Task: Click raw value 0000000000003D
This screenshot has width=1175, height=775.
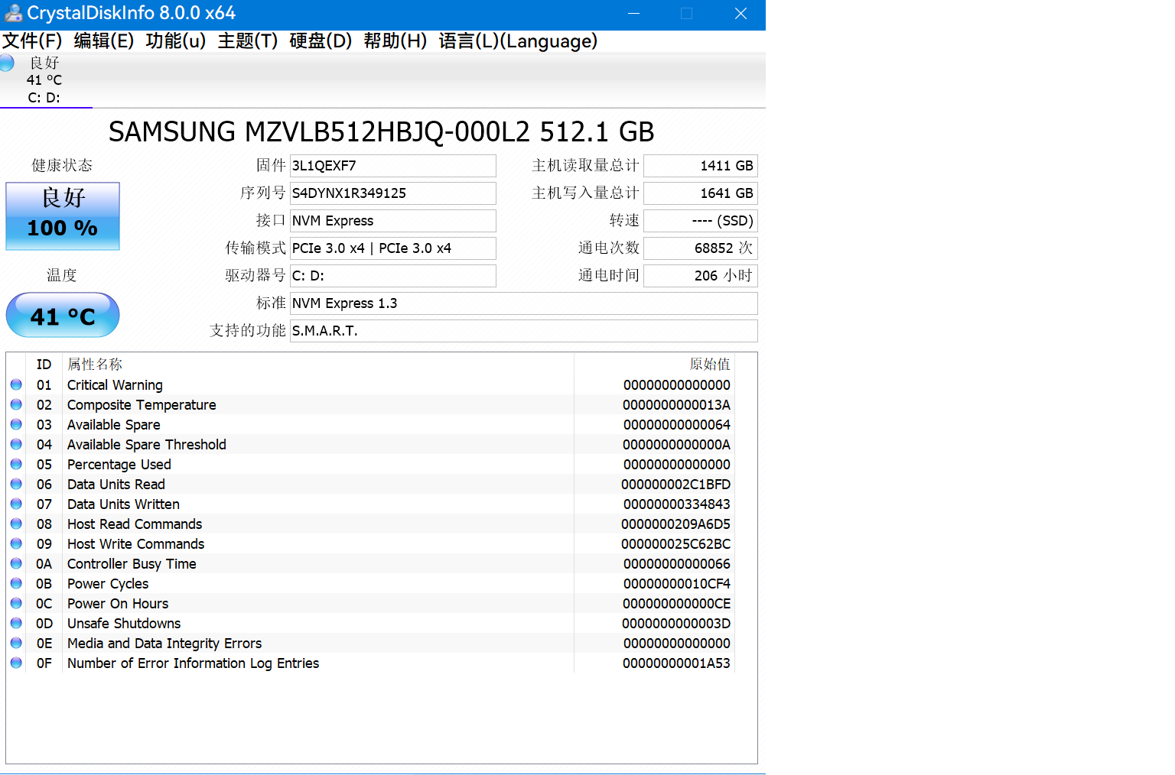Action: [676, 624]
